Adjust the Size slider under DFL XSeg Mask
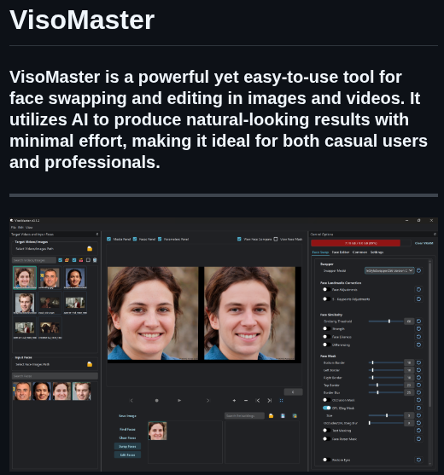This screenshot has width=444, height=475. [x=386, y=415]
